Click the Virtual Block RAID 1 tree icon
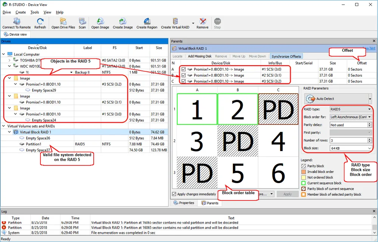The width and height of the screenshot is (378, 242). point(16,132)
